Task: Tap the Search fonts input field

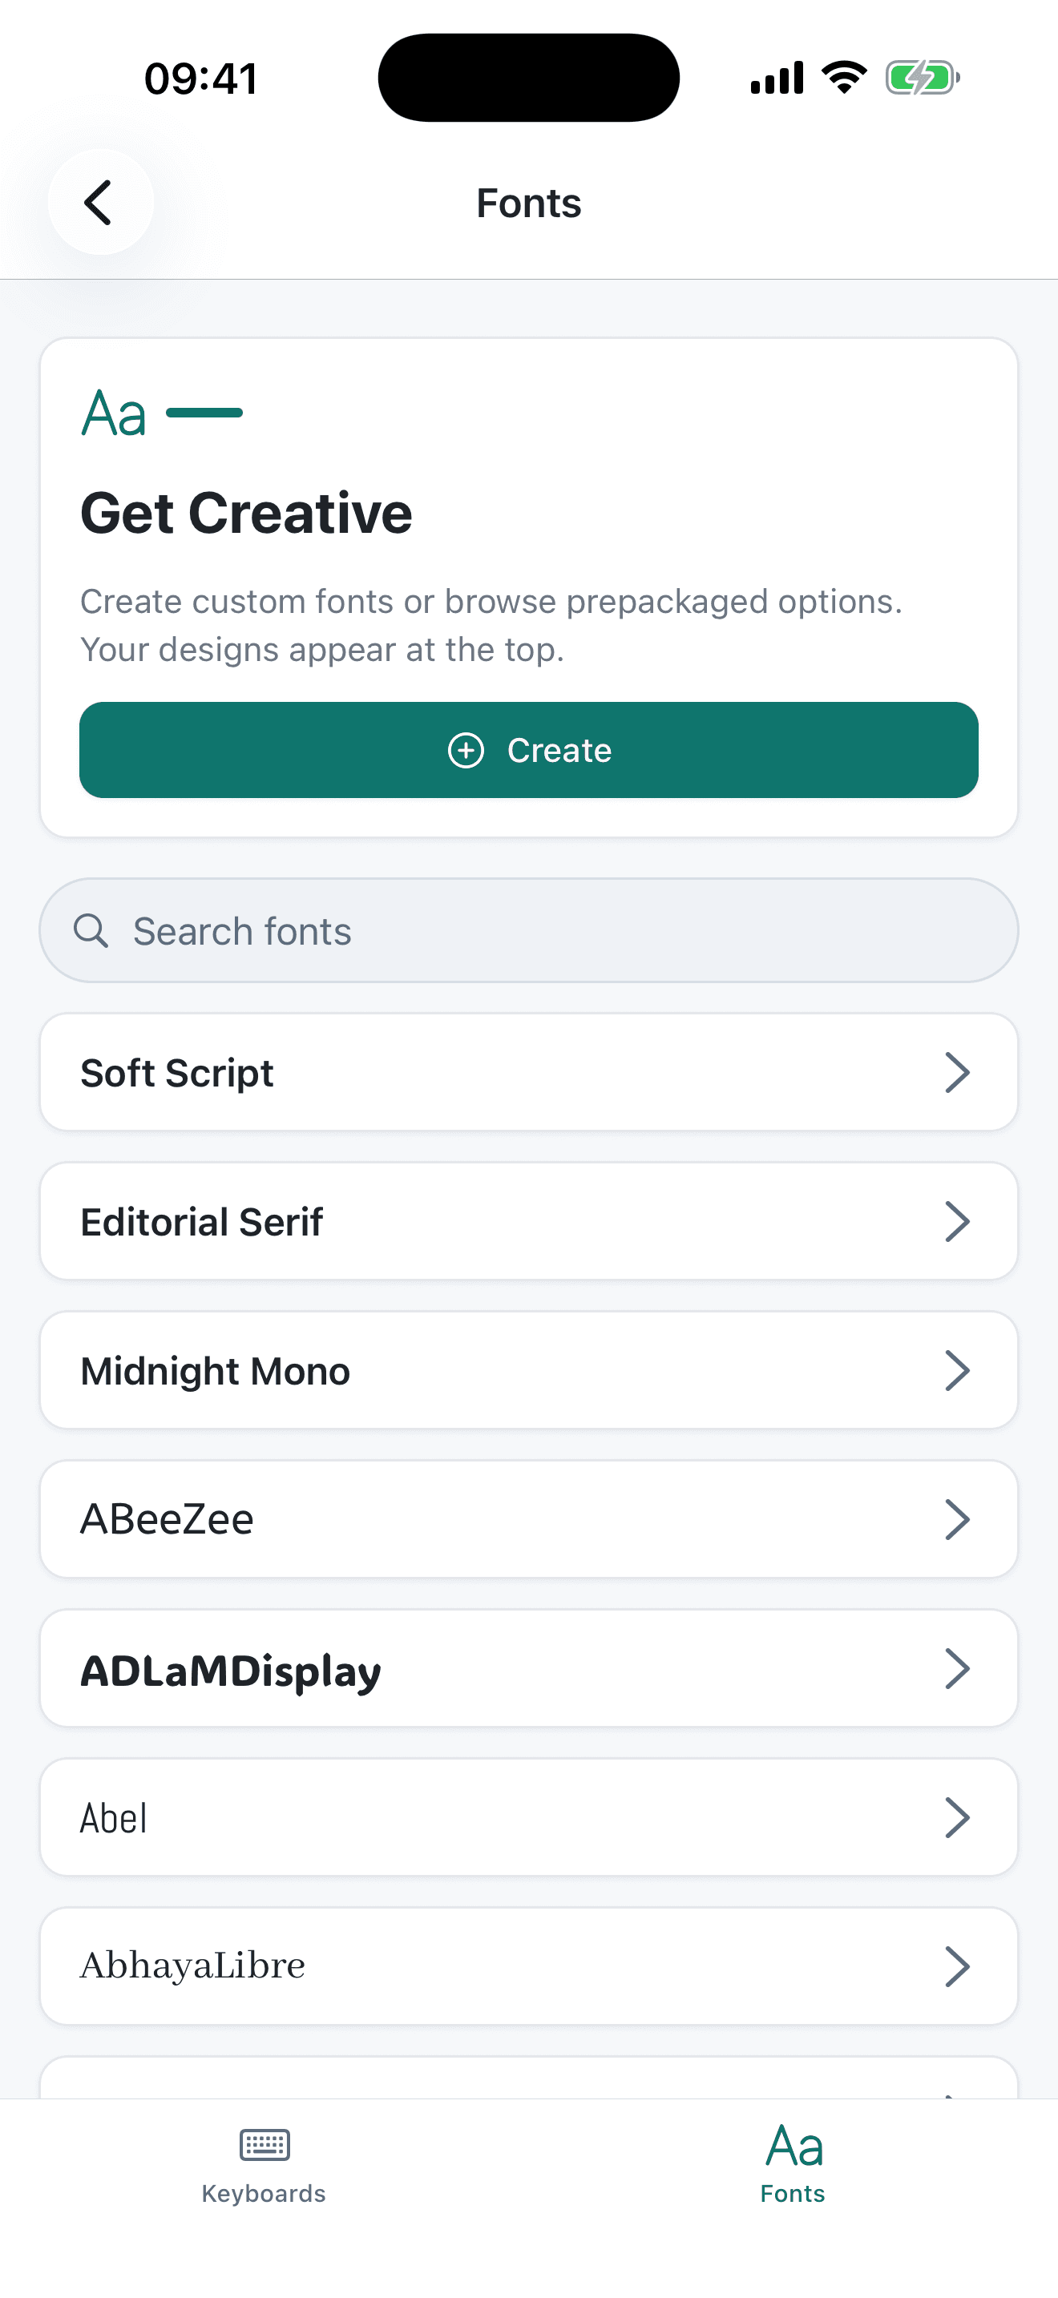Action: pyautogui.click(x=528, y=929)
